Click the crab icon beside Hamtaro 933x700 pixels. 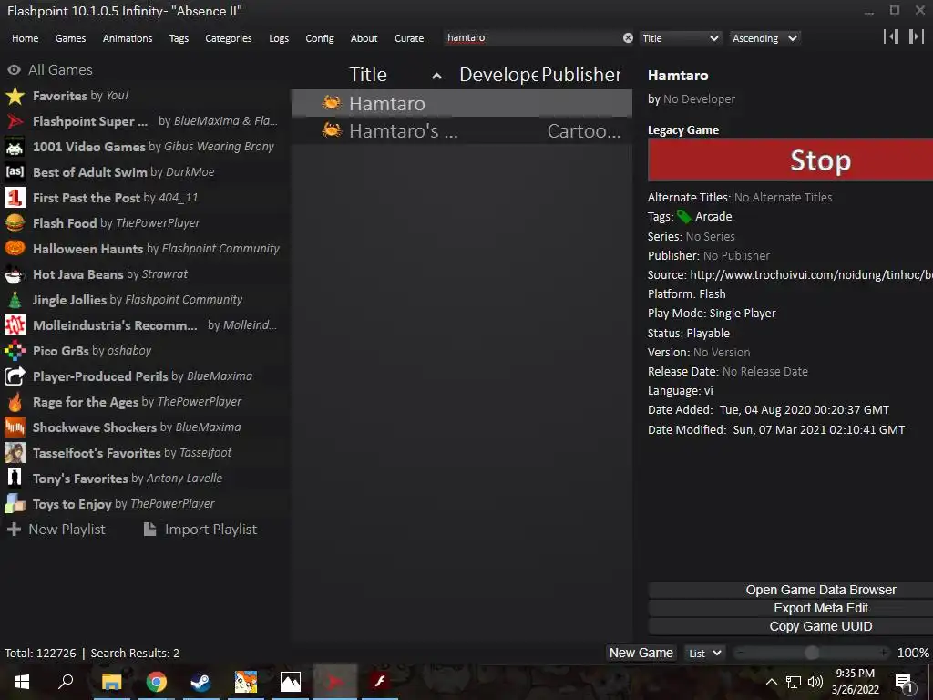(332, 103)
